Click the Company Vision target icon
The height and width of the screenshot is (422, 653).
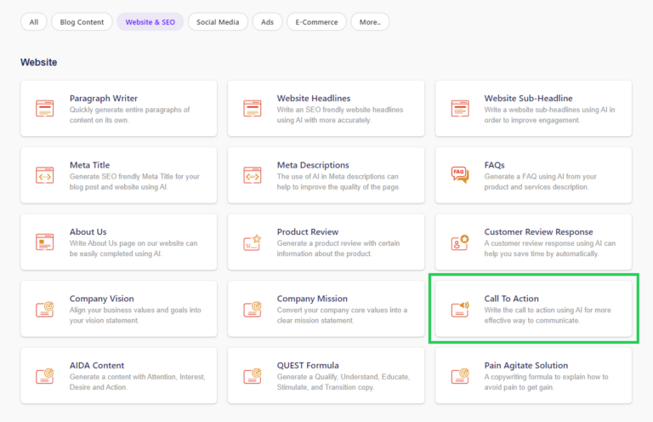pyautogui.click(x=45, y=309)
